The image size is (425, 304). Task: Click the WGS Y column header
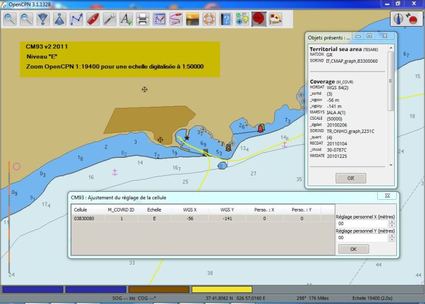pos(227,209)
